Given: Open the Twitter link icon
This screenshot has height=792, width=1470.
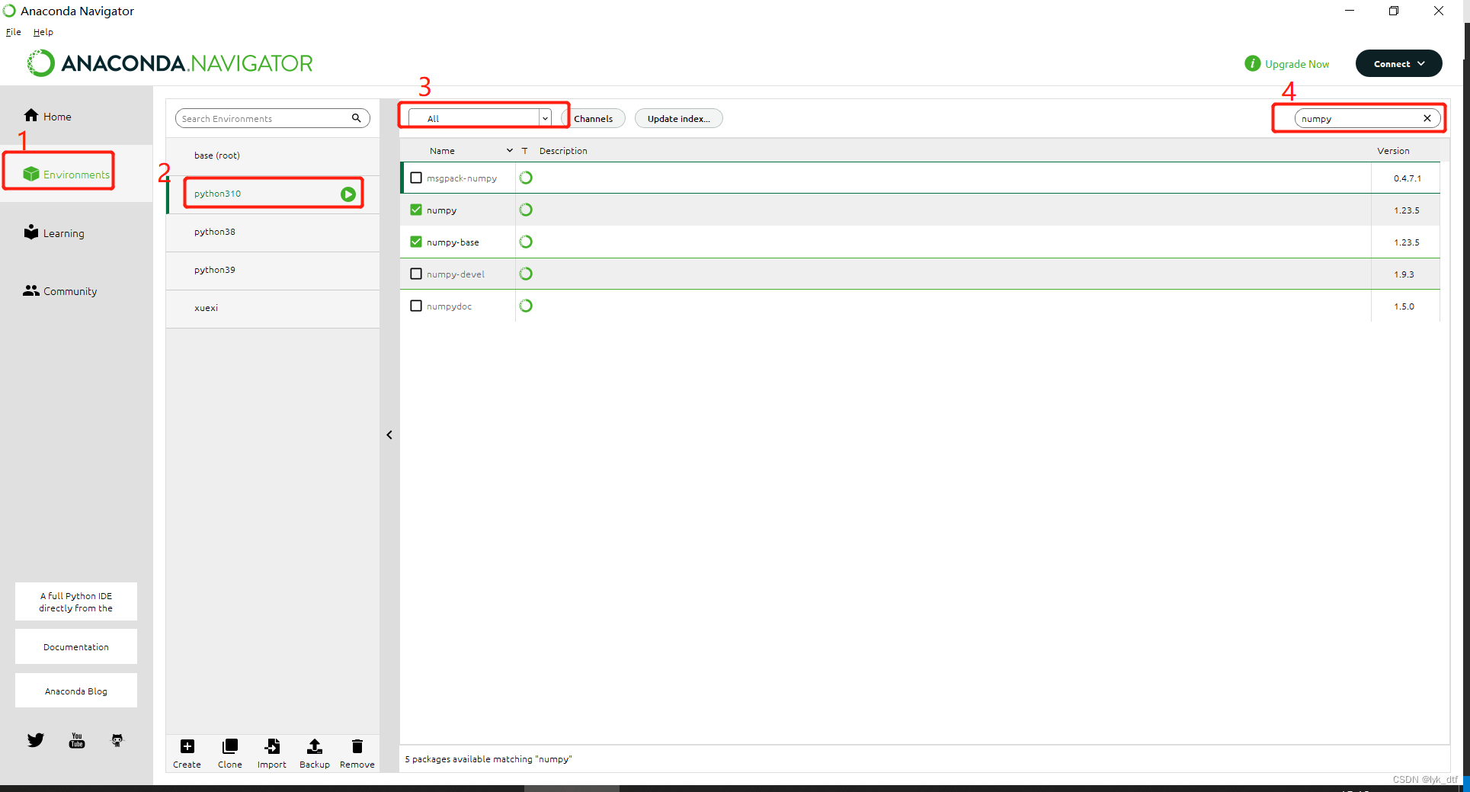Looking at the screenshot, I should point(36,739).
